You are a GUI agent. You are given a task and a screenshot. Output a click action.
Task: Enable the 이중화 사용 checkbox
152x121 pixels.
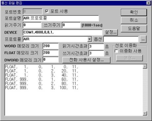[116, 51]
